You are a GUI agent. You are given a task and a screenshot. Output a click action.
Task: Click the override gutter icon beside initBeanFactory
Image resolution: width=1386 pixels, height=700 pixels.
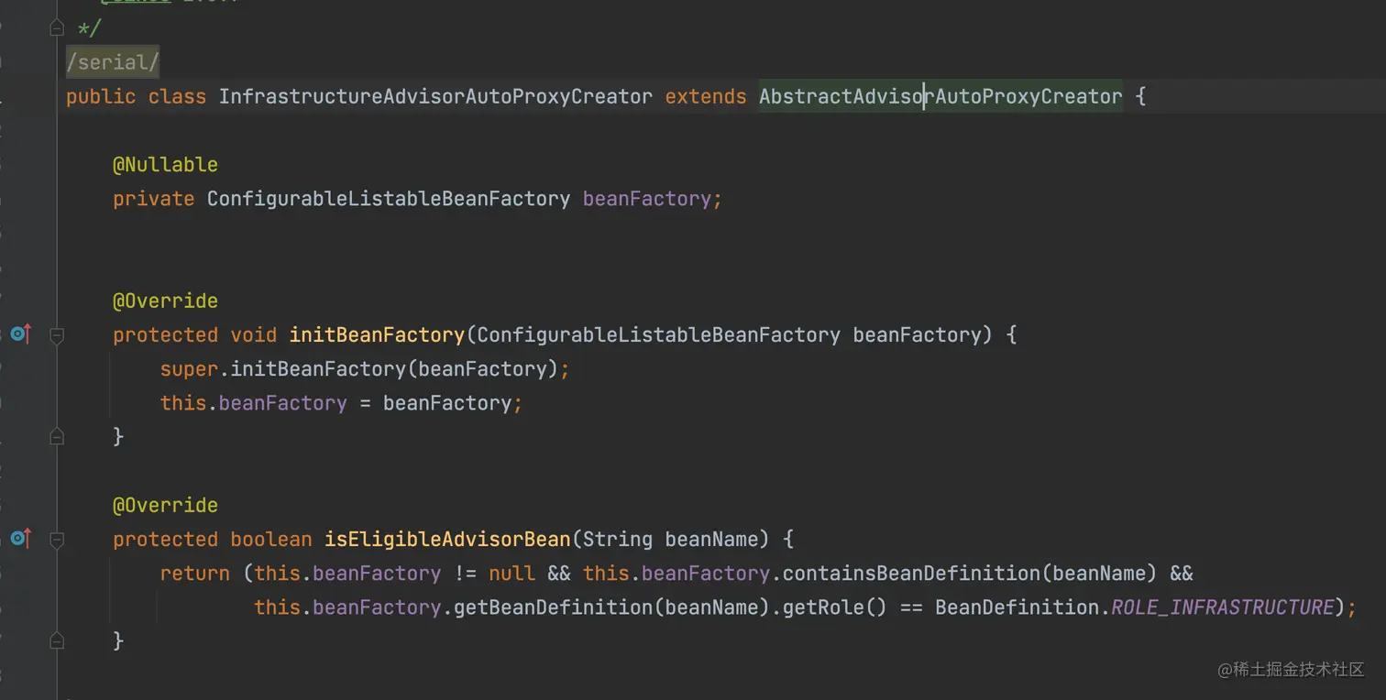pyautogui.click(x=20, y=335)
